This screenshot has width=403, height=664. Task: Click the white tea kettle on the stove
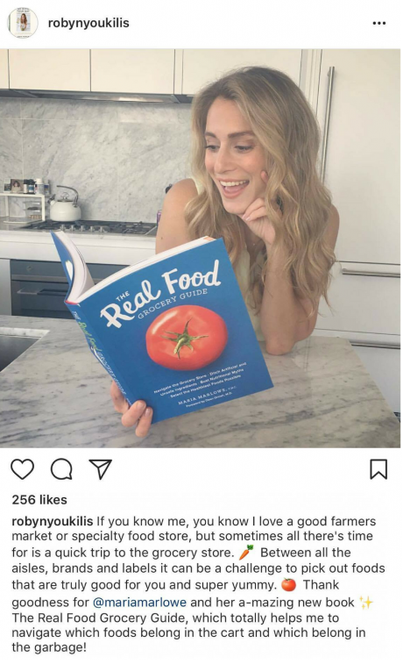[x=64, y=204]
